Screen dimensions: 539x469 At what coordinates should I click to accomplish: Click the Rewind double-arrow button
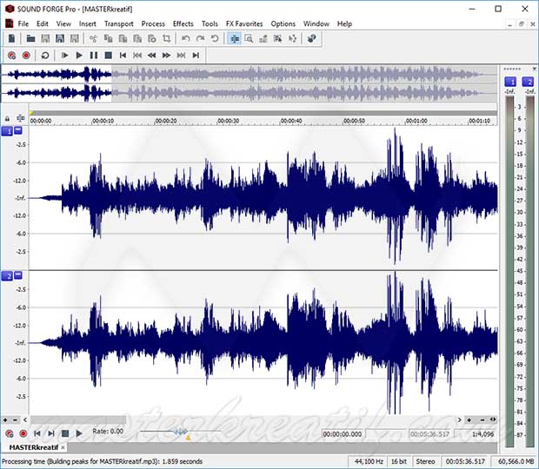[x=151, y=56]
